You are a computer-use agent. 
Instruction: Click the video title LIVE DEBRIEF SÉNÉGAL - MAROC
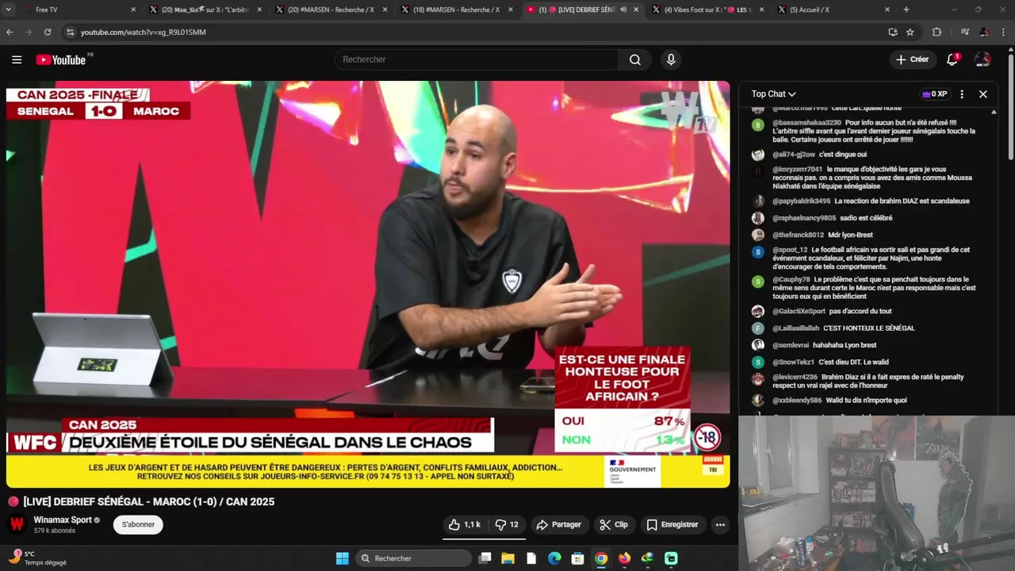[x=149, y=502]
